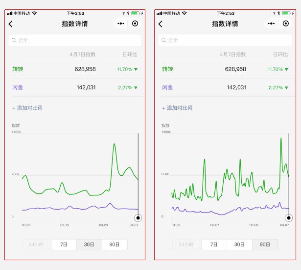This screenshot has height=270, width=301.
Task: Click the chart cursor handle in right screen
Action: pyautogui.click(x=289, y=218)
